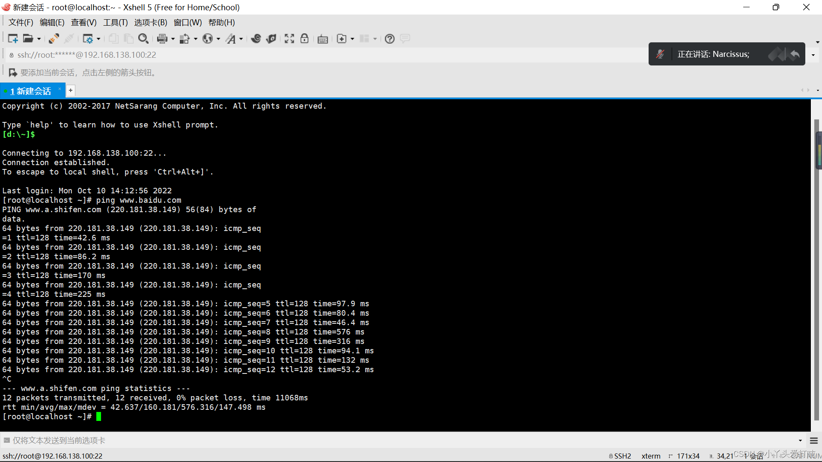Close the 新建会话 tab
Screen dimensions: 822x462
point(60,89)
